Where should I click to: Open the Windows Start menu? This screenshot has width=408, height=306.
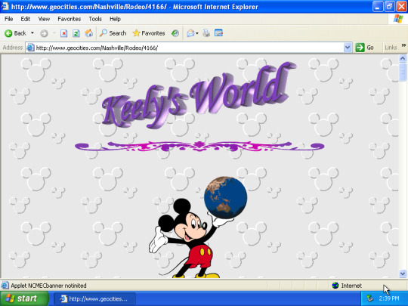click(24, 298)
